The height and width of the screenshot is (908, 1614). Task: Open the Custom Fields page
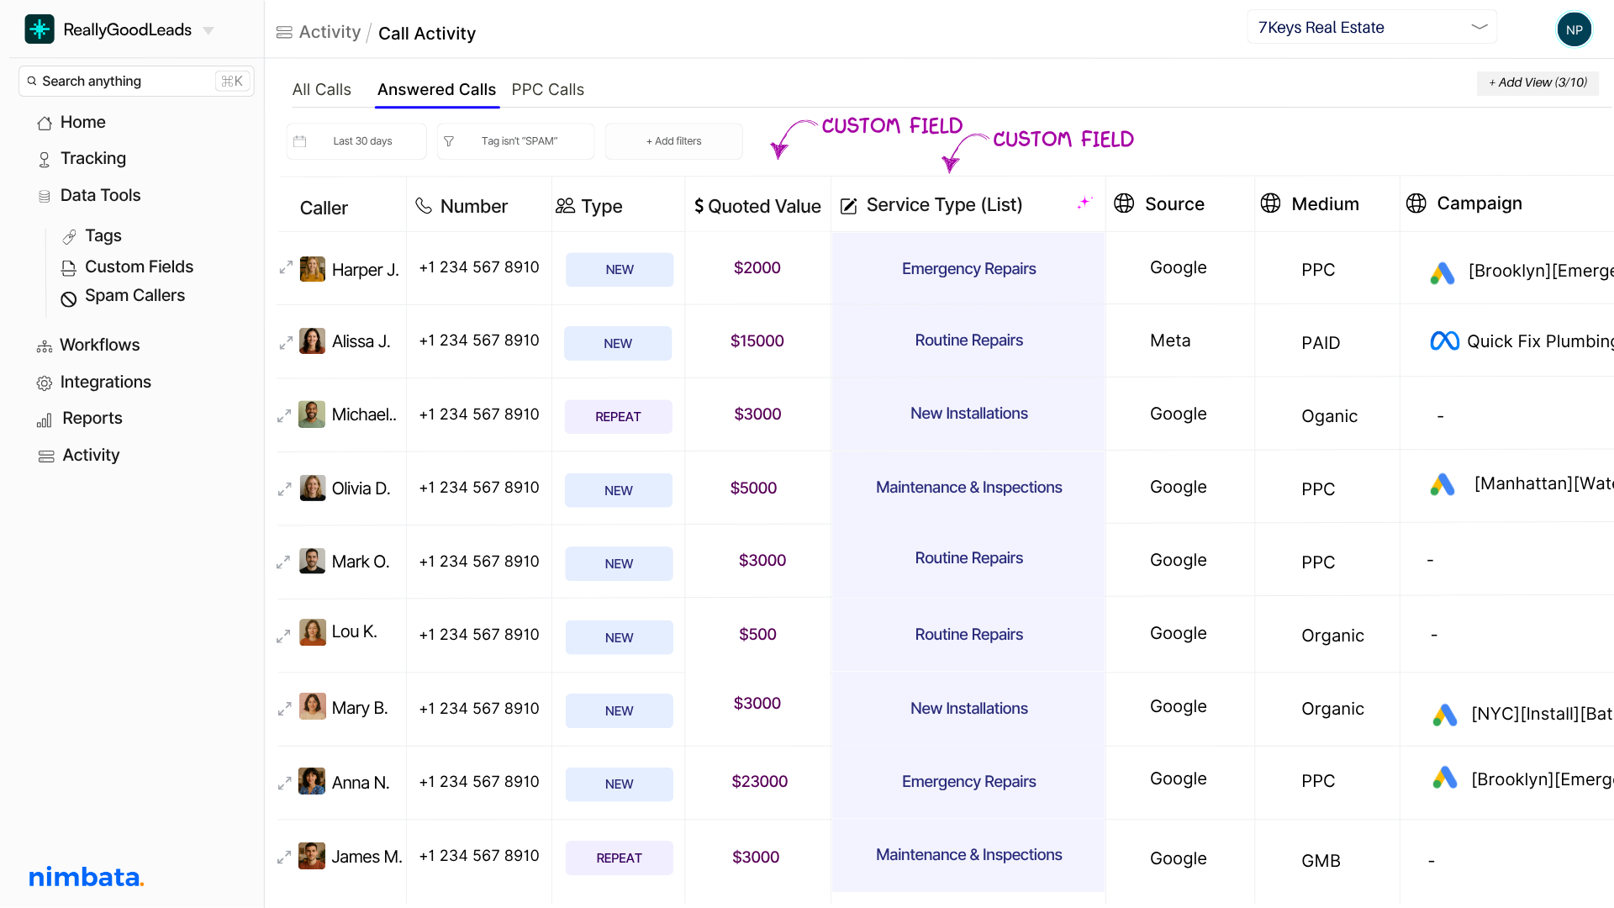139,267
